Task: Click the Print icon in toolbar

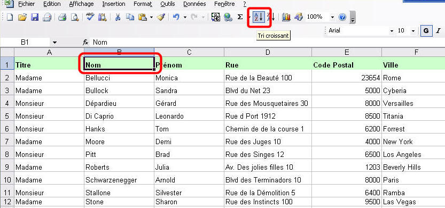Action: [x=63, y=17]
